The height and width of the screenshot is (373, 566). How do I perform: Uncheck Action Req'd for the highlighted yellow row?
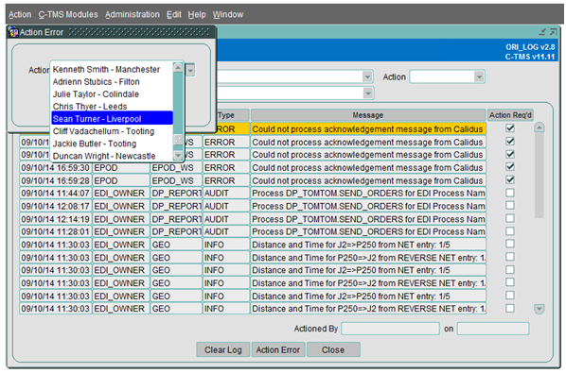(510, 128)
